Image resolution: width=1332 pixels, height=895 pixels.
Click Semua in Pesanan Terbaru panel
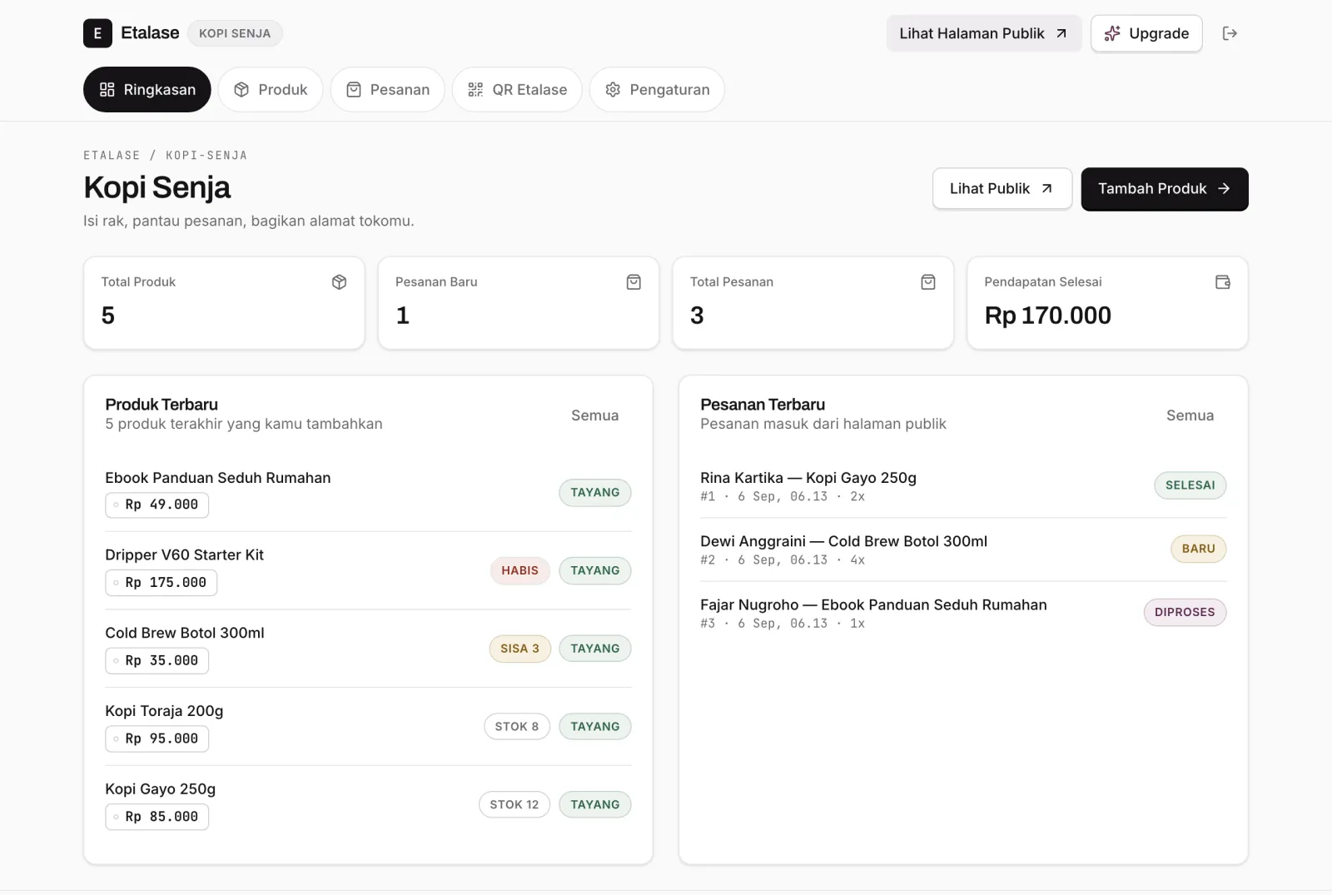1190,415
